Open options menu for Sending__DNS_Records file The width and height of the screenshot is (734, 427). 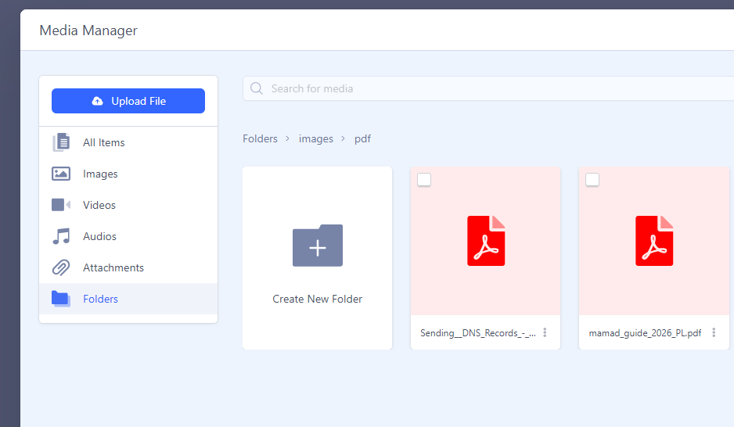click(x=545, y=332)
